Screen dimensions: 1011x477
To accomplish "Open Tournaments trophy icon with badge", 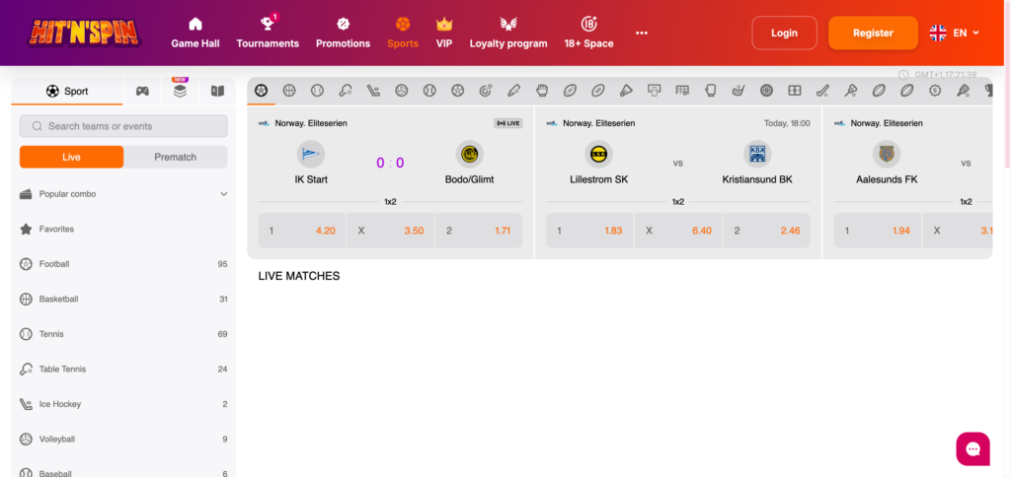I will pos(268,24).
